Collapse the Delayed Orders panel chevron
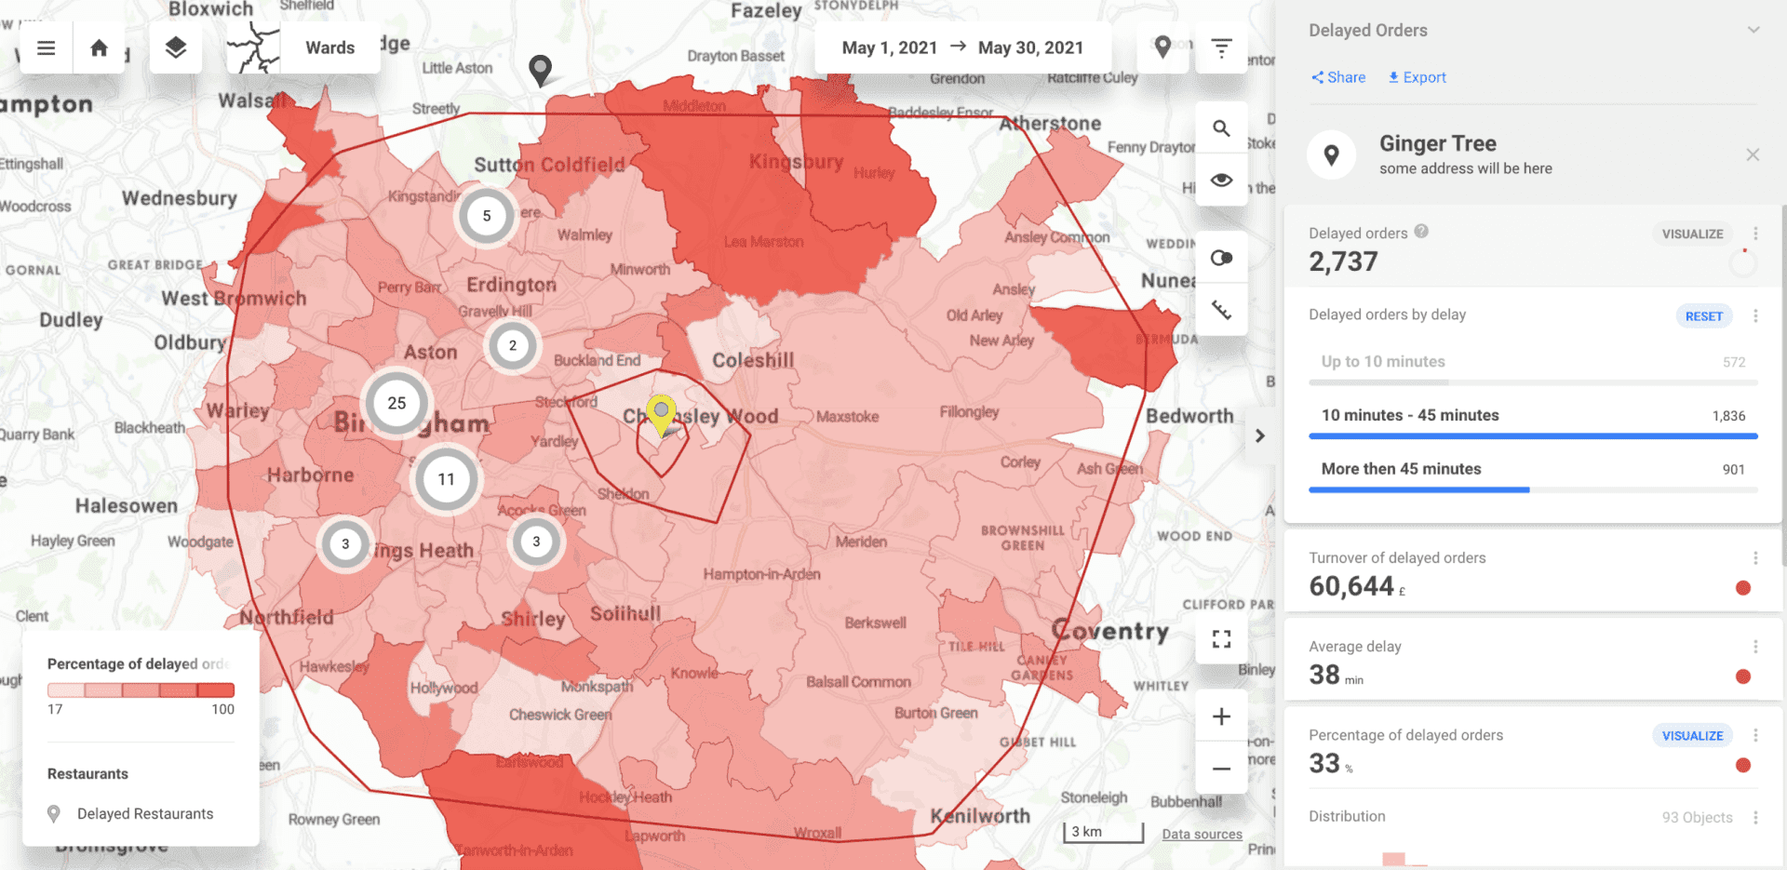 pos(1753,29)
